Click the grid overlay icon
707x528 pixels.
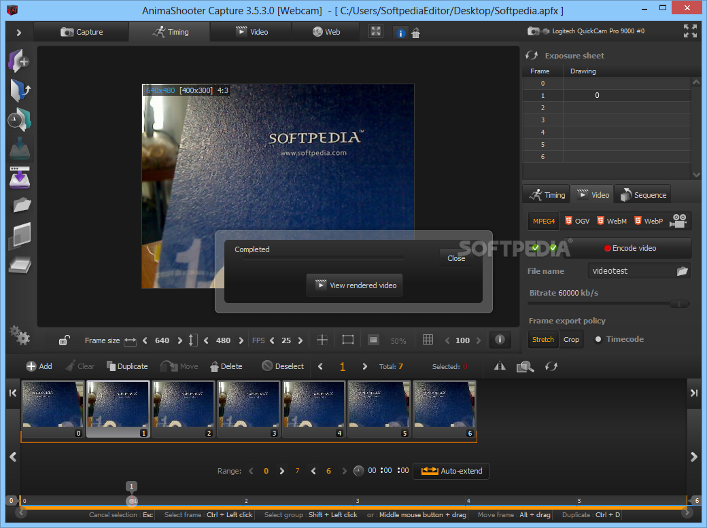pos(428,340)
